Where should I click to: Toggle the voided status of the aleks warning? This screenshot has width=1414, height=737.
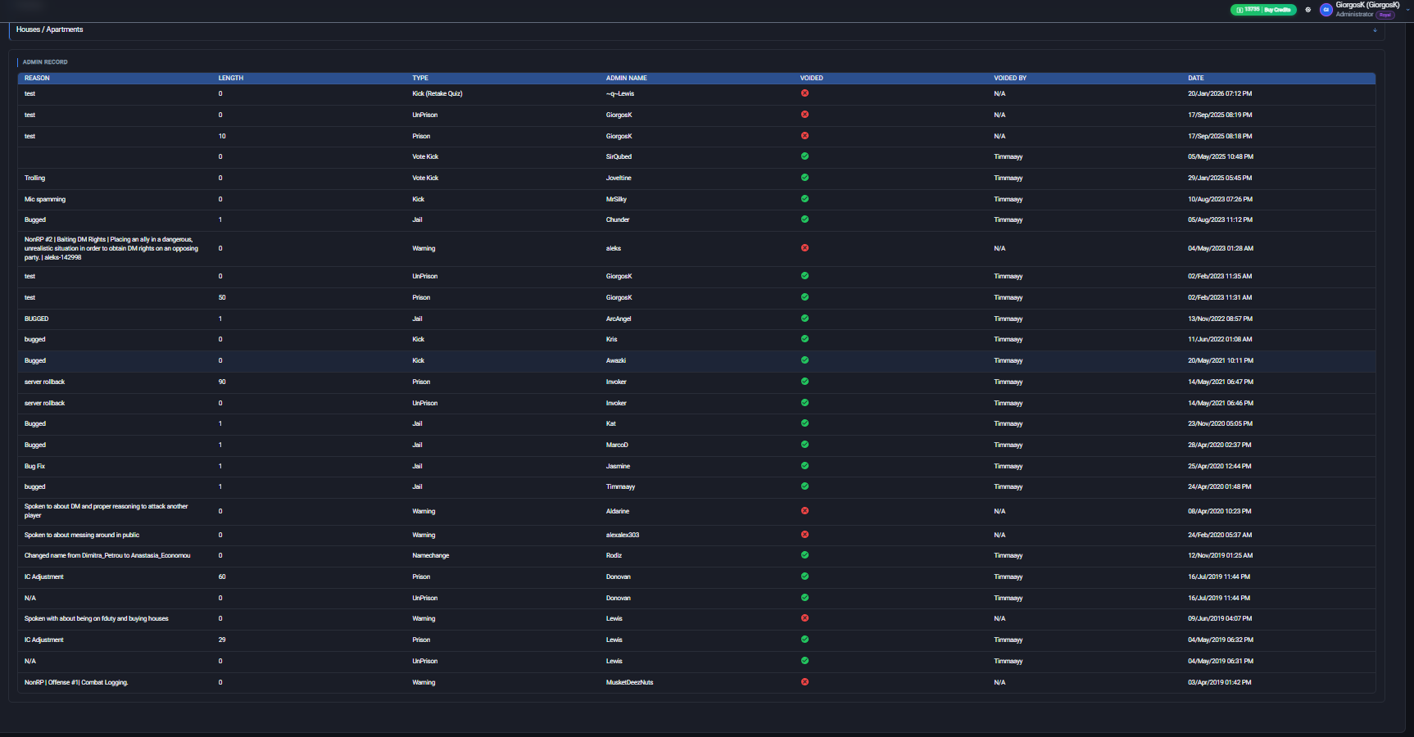click(804, 248)
